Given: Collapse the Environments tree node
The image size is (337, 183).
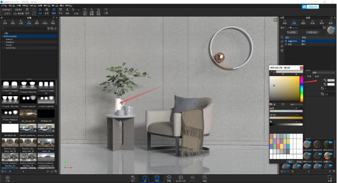Looking at the screenshot, I should coord(2,37).
